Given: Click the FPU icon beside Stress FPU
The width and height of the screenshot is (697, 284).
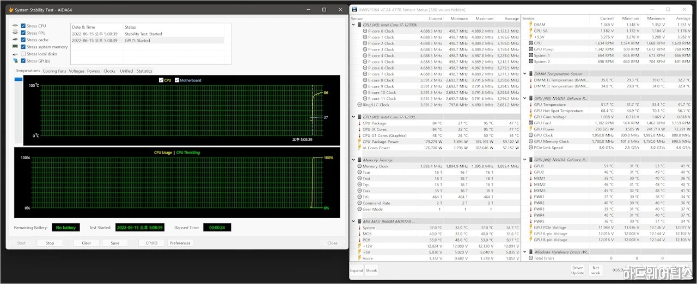Looking at the screenshot, I should click(x=15, y=33).
